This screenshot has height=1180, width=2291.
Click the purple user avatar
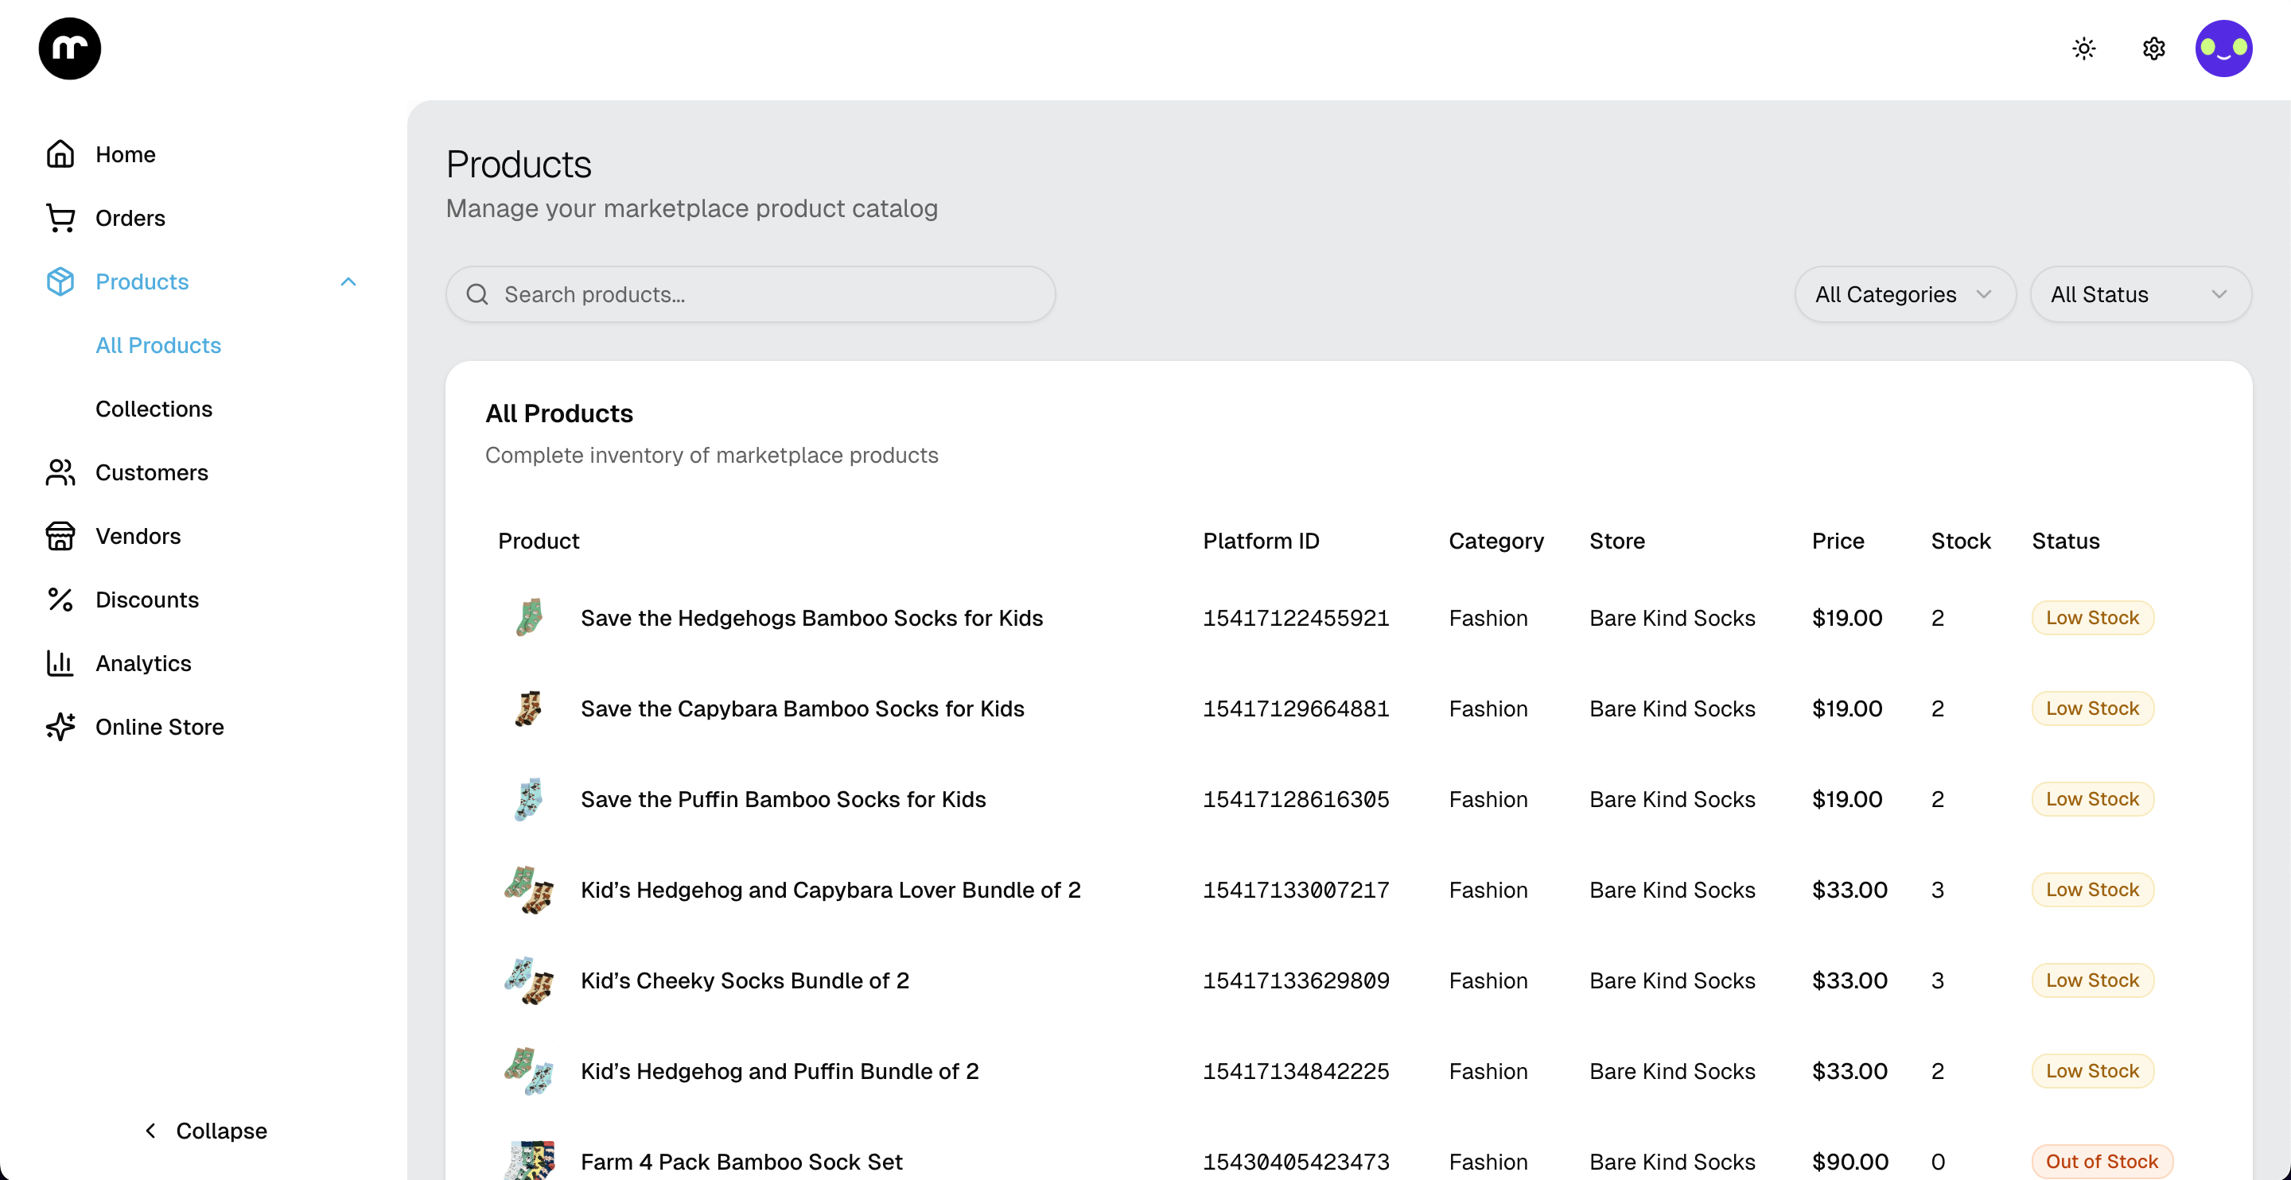2223,48
